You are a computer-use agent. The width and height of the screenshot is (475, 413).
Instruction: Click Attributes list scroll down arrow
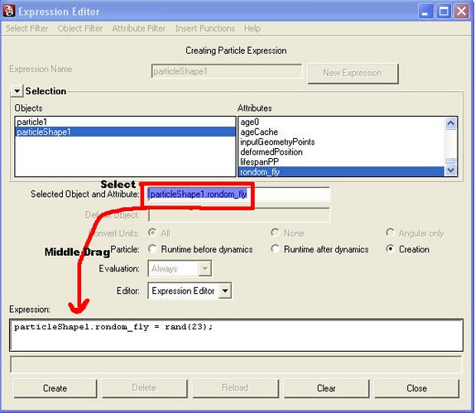coord(451,170)
